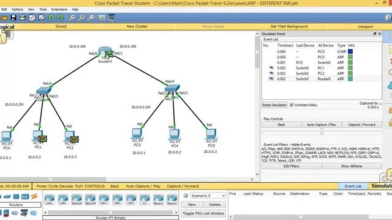Image resolution: width=392 pixels, height=220 pixels.
Task: Click the Reset Simulation button
Action: (274, 105)
